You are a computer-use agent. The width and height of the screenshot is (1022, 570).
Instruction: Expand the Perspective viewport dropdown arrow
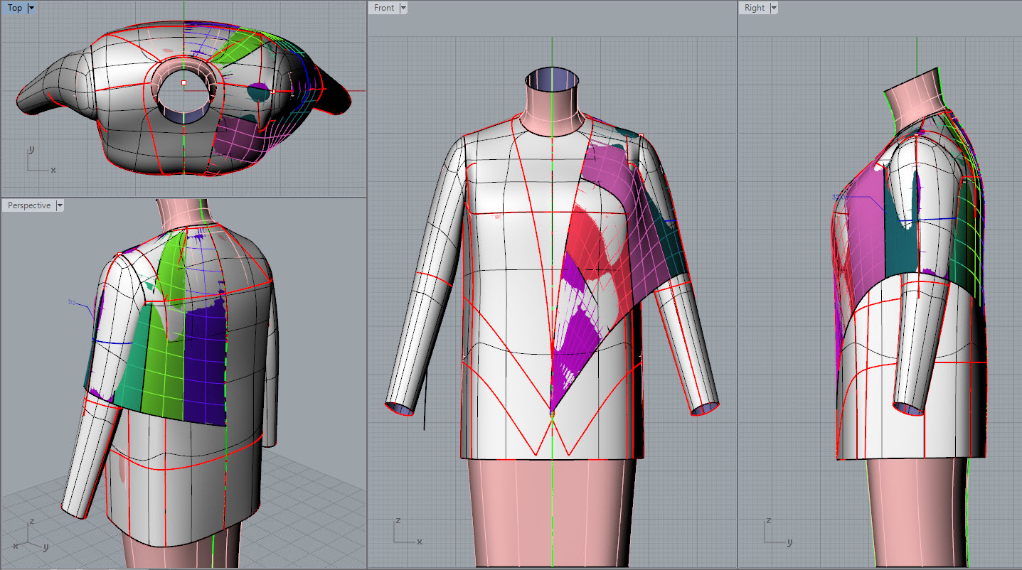coord(60,205)
